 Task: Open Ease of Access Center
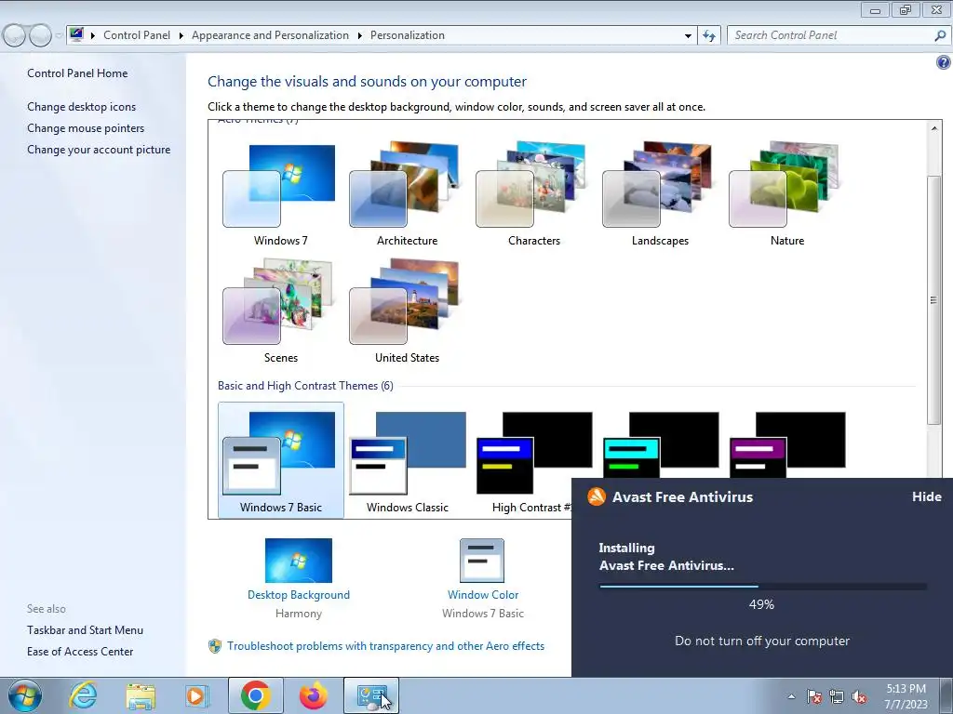[80, 652]
